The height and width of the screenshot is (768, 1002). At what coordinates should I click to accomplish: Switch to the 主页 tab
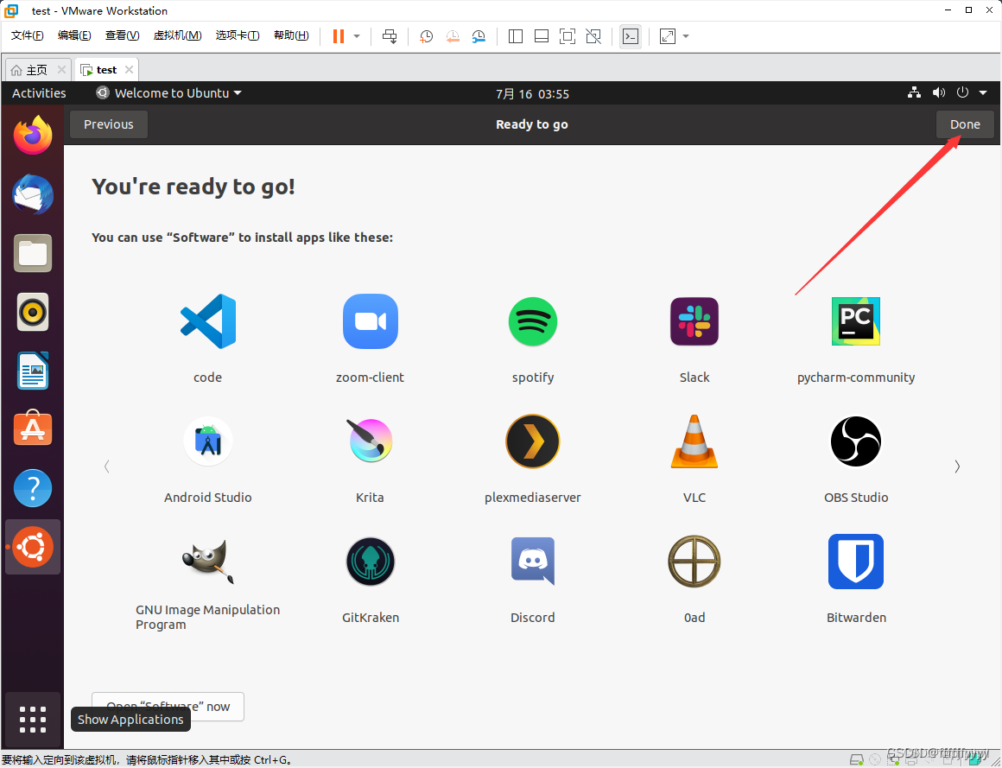(37, 70)
